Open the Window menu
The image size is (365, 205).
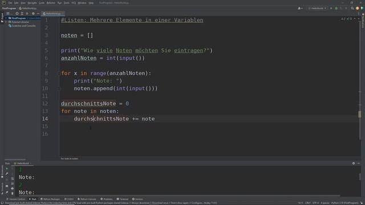82,3
